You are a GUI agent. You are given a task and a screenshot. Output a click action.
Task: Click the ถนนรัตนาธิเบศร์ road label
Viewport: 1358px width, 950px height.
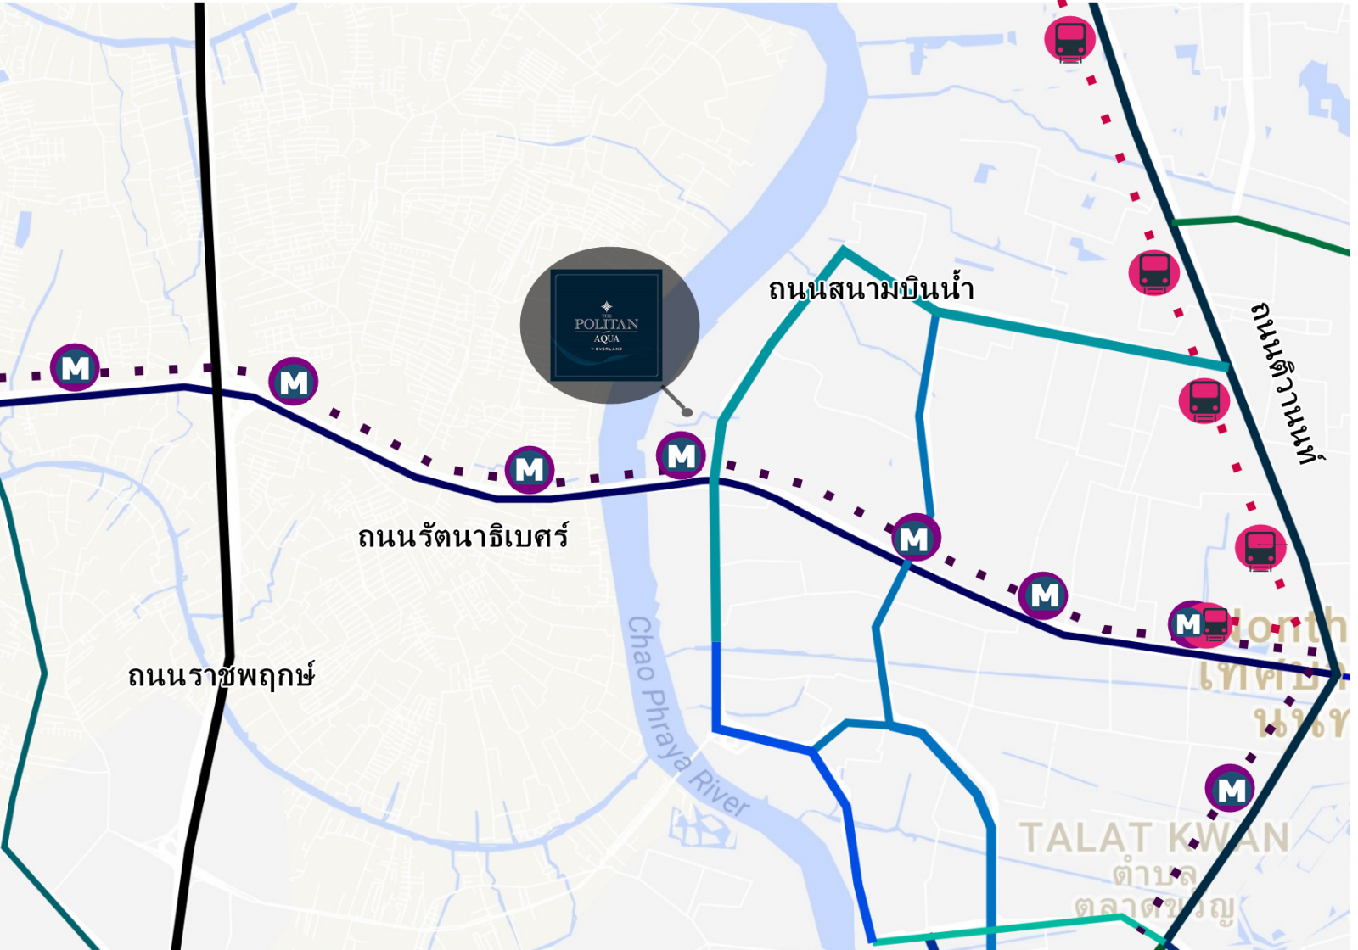click(463, 536)
